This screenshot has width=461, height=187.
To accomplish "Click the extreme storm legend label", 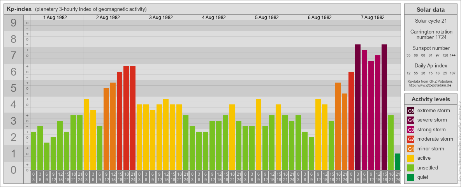I will pos(434,111).
